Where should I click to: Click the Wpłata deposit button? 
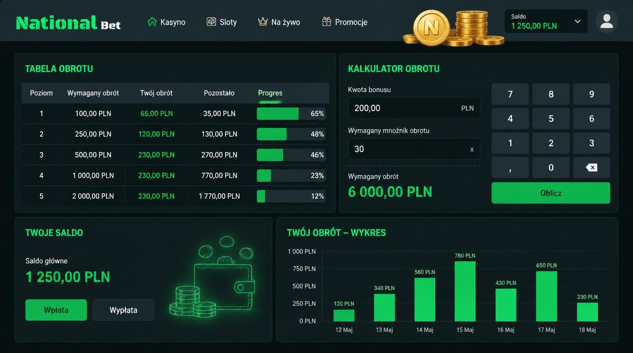(x=56, y=310)
